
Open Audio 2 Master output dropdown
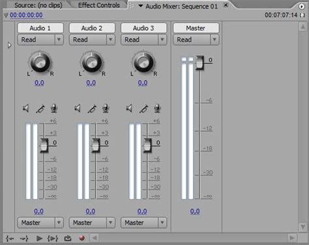point(92,223)
